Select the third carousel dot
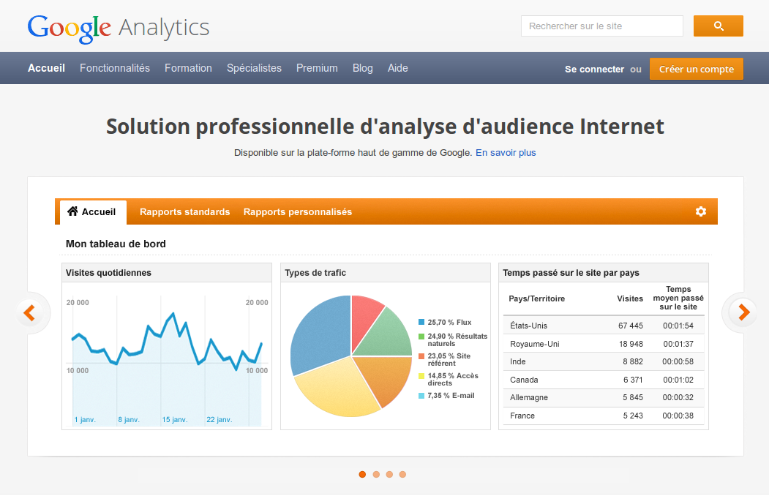 tap(389, 474)
